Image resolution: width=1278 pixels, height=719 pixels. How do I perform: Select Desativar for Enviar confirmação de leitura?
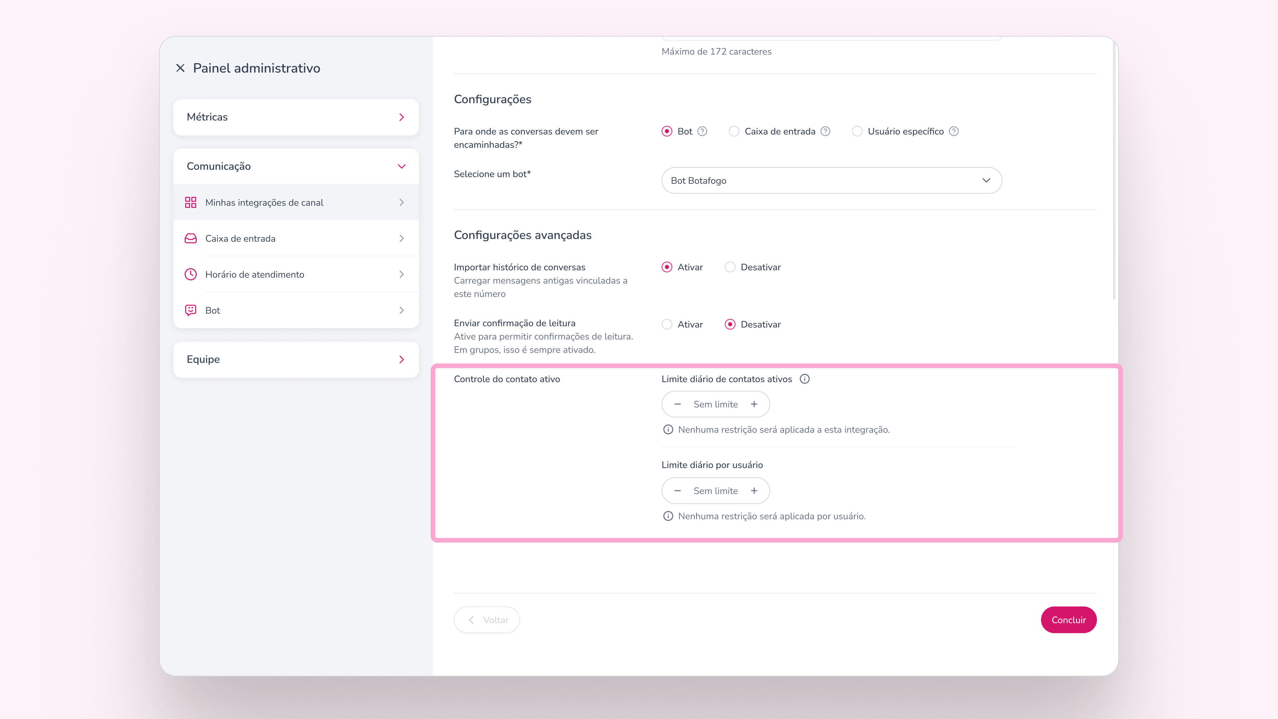point(730,325)
